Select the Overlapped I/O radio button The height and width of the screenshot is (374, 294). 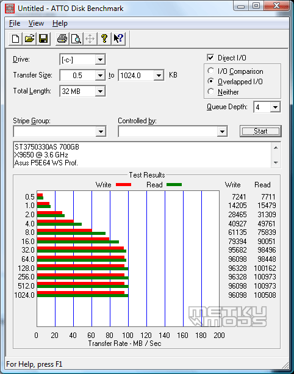(210, 81)
